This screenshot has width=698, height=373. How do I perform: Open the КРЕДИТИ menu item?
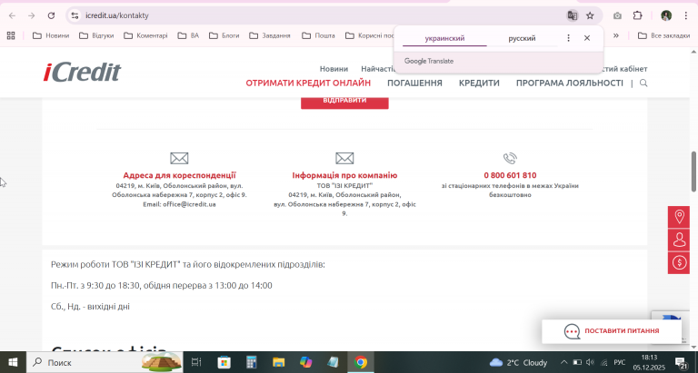click(479, 83)
